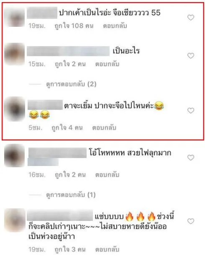Like the ตาจะเยิ้ม ปากจะจือ comment

coord(191,110)
